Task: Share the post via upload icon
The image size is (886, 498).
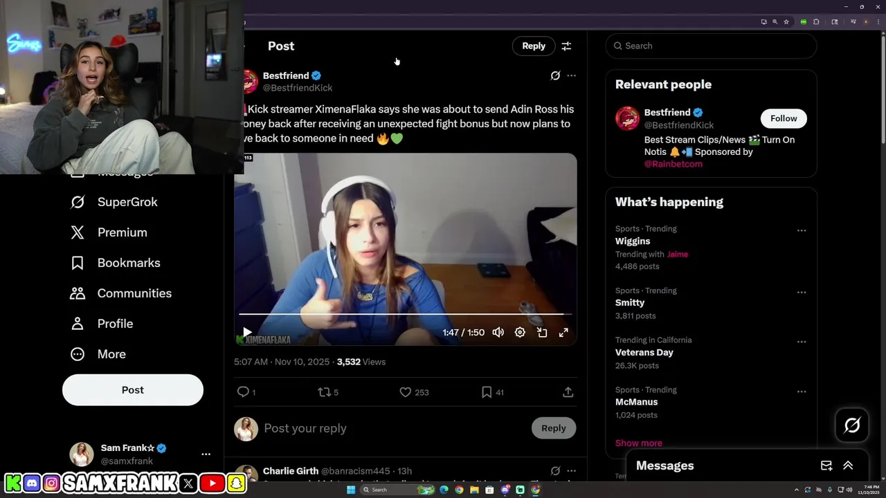Action: point(568,392)
